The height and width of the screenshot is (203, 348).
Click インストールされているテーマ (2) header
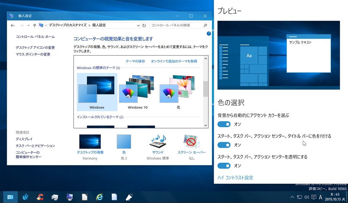pos(100,117)
